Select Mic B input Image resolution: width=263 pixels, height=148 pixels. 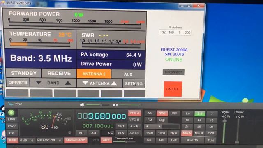coord(199,133)
